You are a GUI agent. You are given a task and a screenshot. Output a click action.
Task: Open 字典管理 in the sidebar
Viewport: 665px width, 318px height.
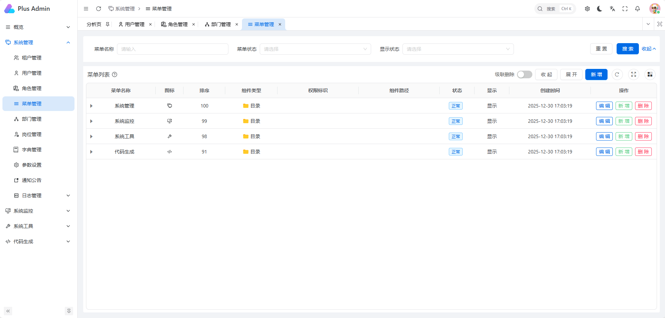[32, 150]
